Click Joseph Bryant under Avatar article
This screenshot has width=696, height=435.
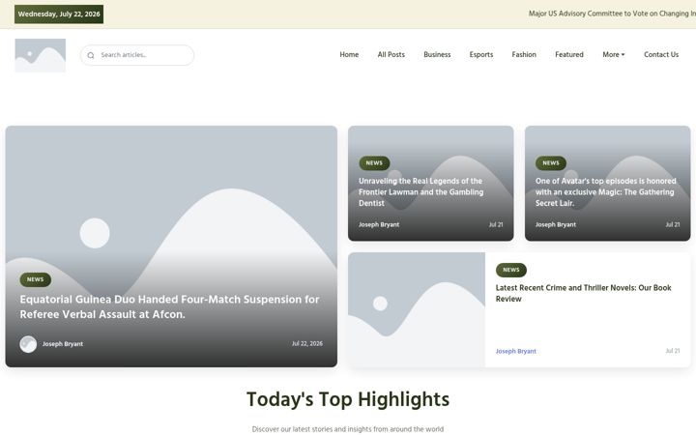click(x=555, y=224)
